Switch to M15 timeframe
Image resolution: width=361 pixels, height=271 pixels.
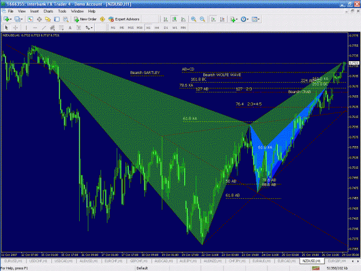click(131, 28)
